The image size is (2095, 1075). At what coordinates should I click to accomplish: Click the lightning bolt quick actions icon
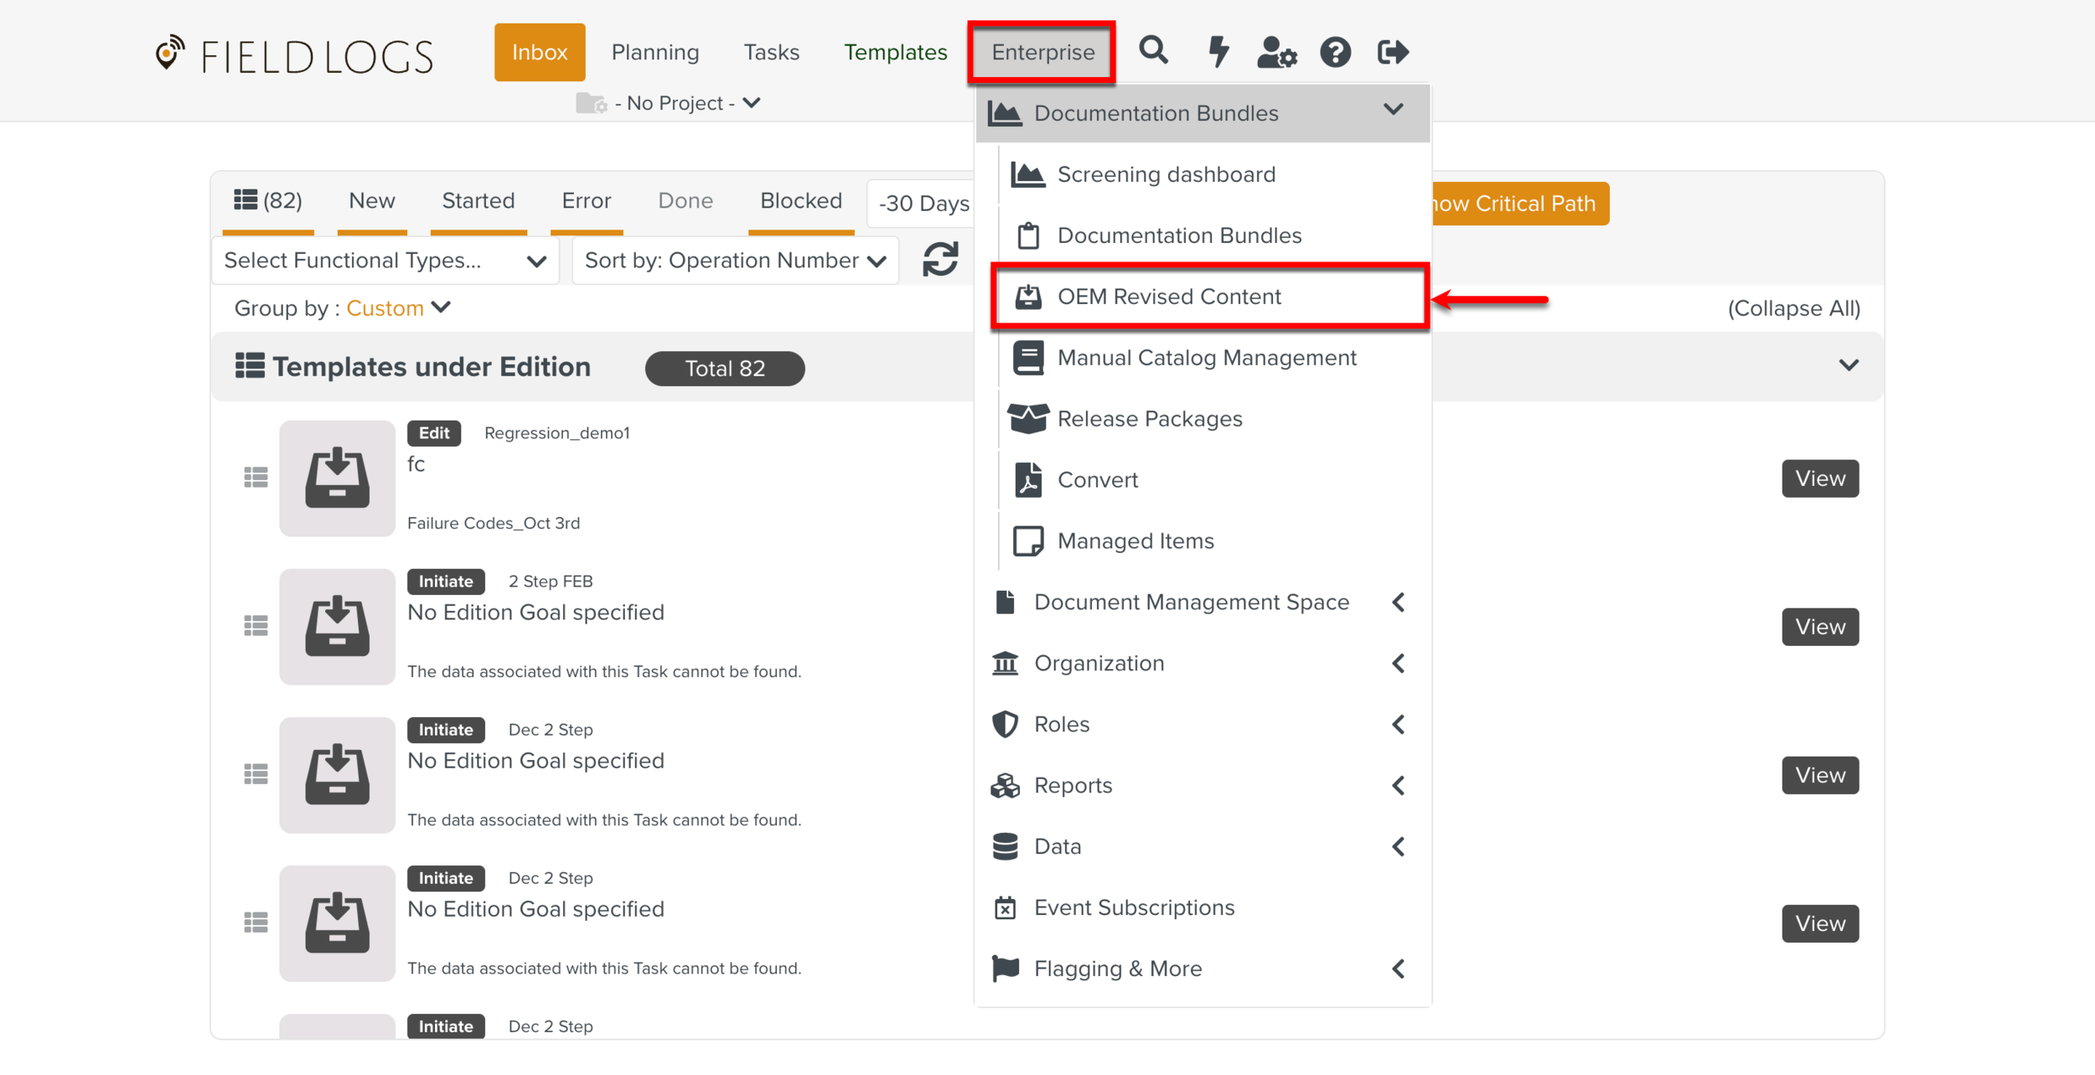click(1218, 51)
